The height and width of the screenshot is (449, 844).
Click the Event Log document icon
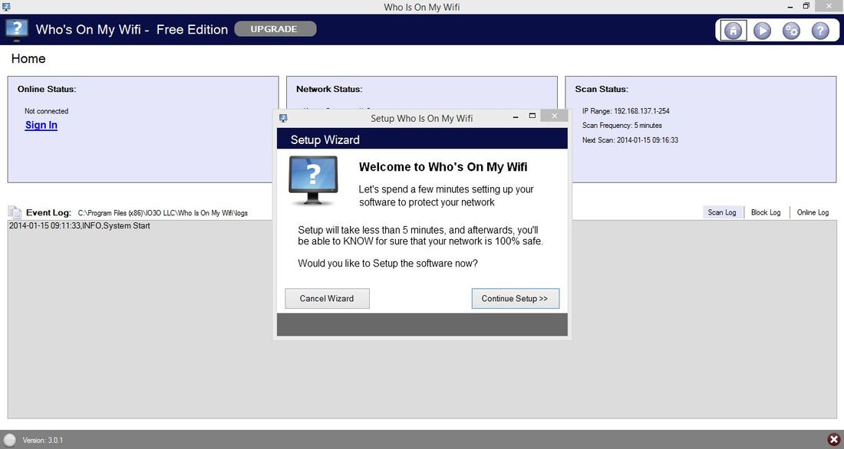15,212
